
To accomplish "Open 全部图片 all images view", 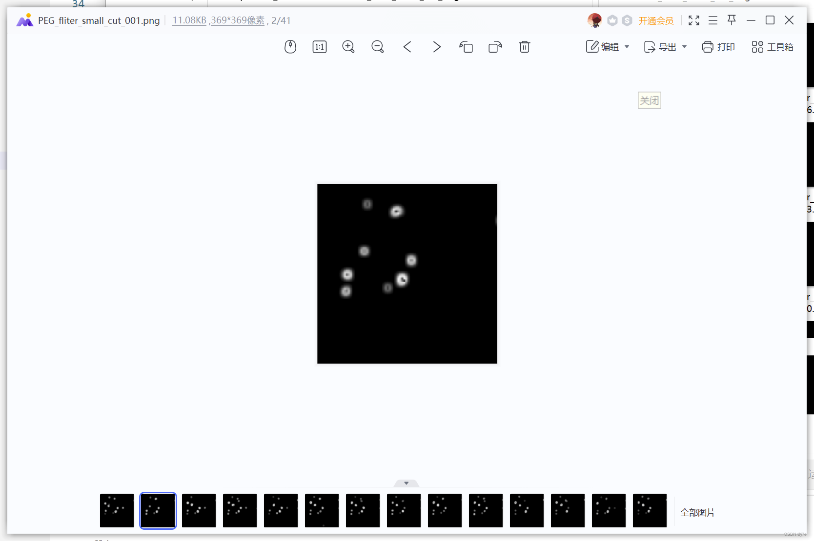I will tap(697, 513).
